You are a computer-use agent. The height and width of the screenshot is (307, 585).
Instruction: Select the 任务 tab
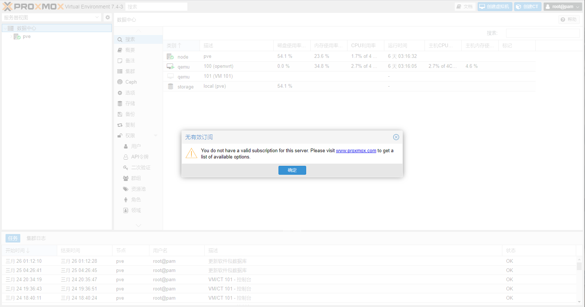tap(13, 238)
